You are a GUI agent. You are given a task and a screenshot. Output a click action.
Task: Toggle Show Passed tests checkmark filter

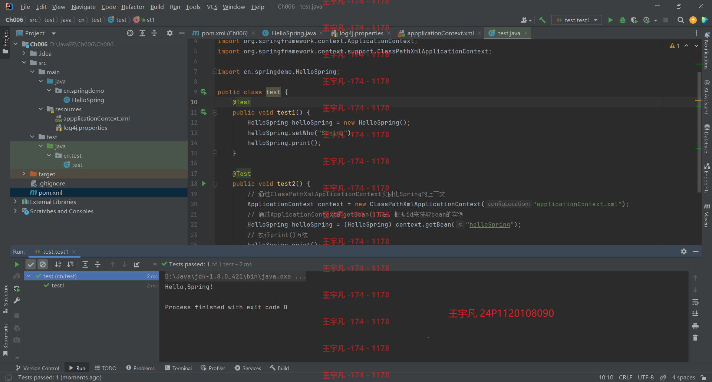31,264
